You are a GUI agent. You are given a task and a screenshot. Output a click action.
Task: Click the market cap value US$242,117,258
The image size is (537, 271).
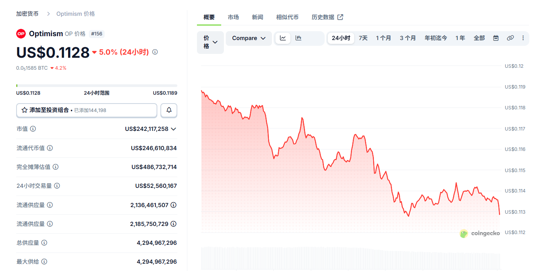tap(147, 129)
